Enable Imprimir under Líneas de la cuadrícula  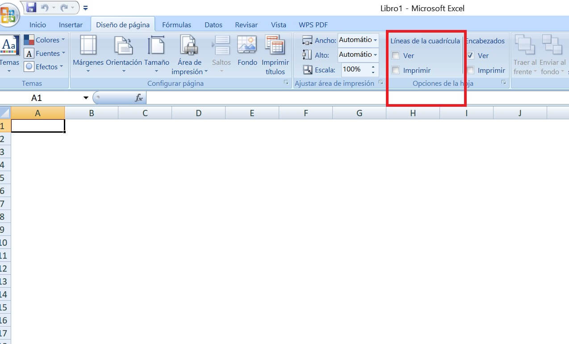[x=396, y=70]
